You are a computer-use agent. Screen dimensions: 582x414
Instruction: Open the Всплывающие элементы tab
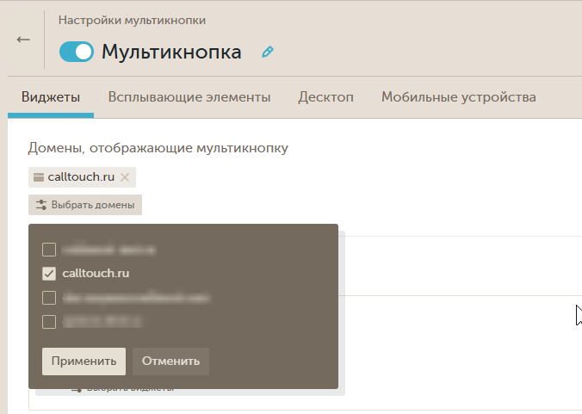pyautogui.click(x=189, y=97)
